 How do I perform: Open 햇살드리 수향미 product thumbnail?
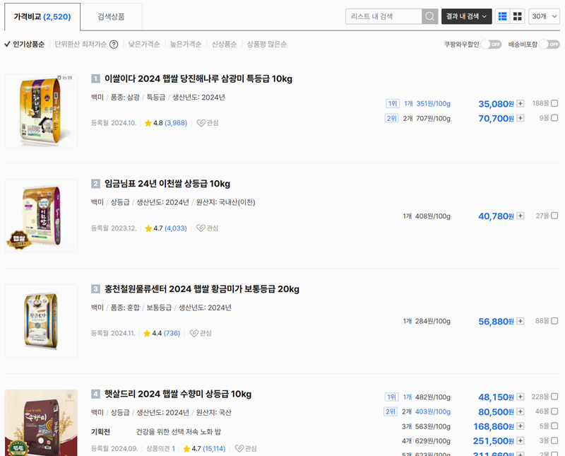(x=41, y=423)
